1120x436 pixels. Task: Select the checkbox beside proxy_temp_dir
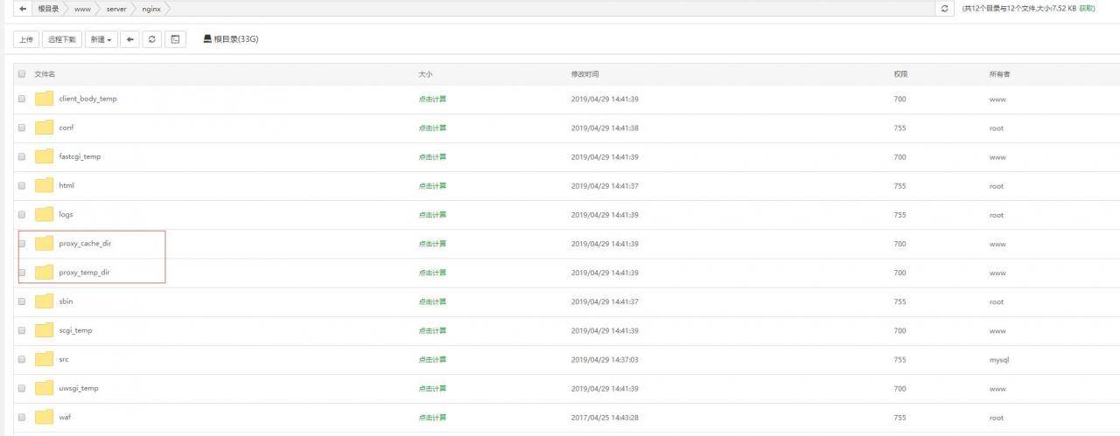coord(22,273)
